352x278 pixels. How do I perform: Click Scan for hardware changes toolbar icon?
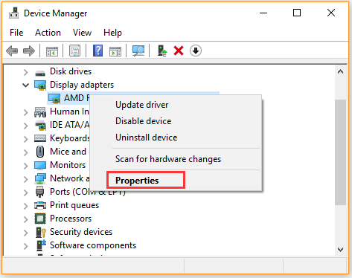point(138,51)
